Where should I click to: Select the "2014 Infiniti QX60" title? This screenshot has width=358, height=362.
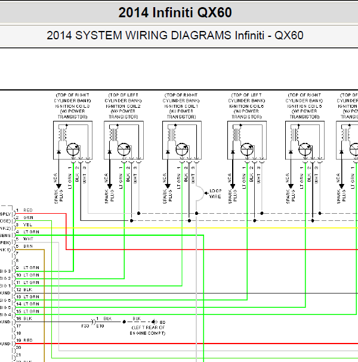(x=175, y=13)
